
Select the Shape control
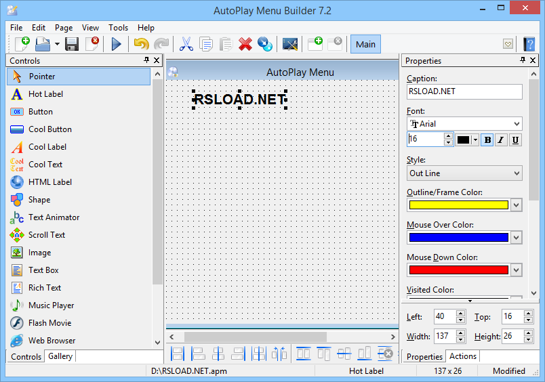coord(79,200)
